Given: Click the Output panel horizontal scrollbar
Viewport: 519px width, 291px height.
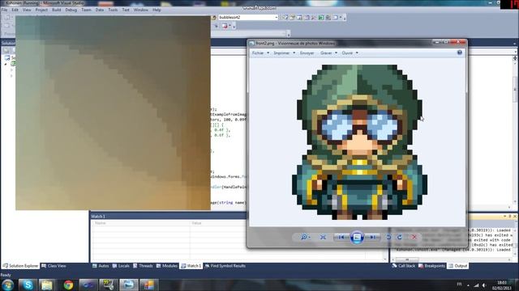Looking at the screenshot, I should (452, 259).
